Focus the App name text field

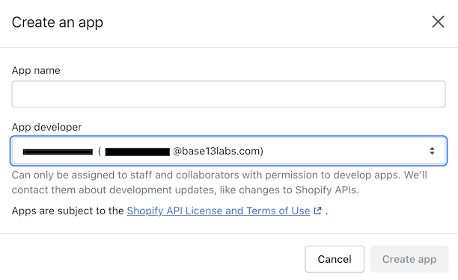(x=228, y=94)
